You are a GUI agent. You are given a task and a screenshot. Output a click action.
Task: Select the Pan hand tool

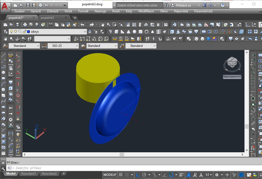coord(103,25)
